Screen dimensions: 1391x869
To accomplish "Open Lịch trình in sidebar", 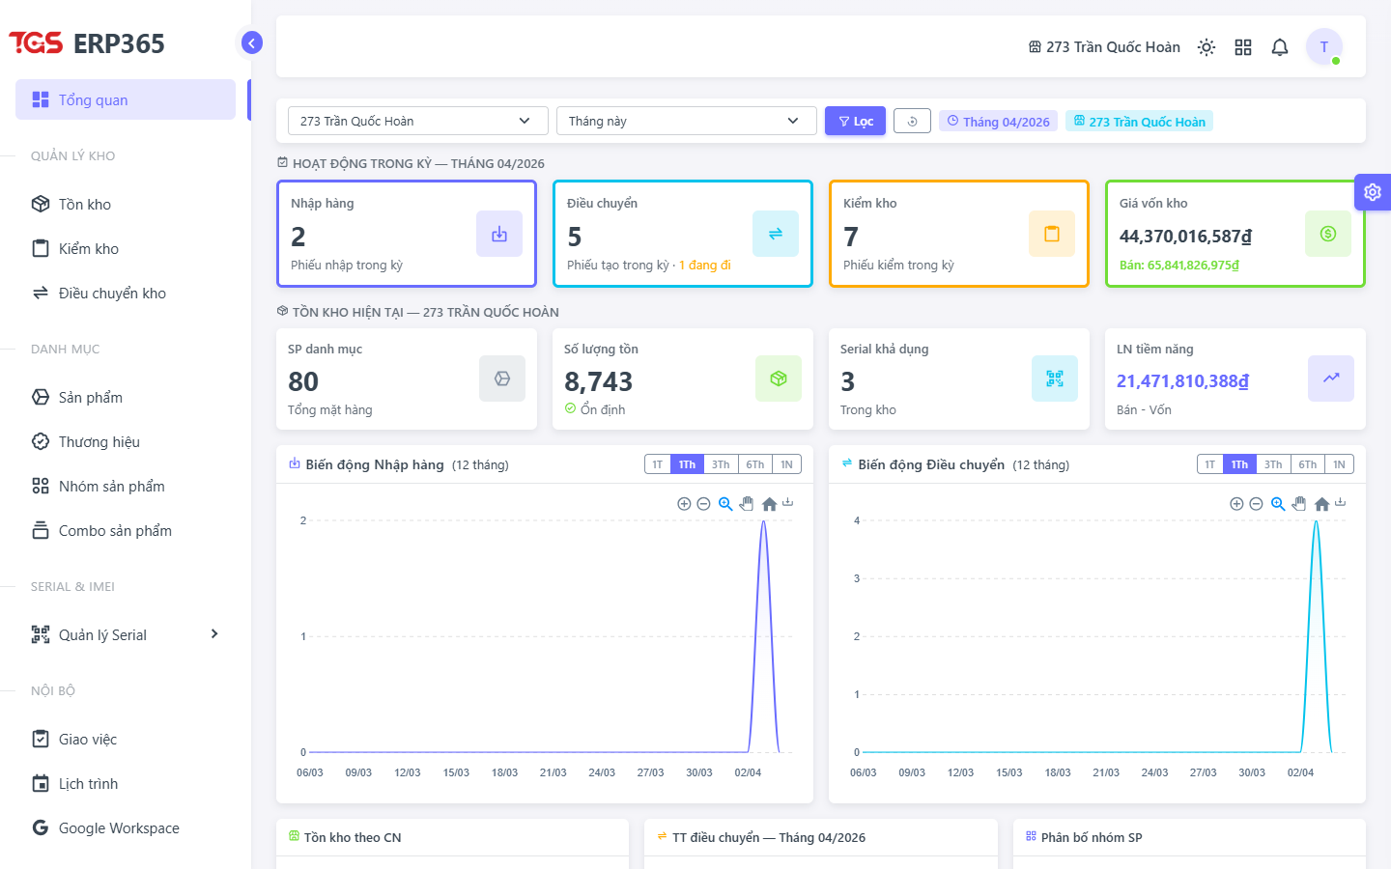I will coord(126,783).
